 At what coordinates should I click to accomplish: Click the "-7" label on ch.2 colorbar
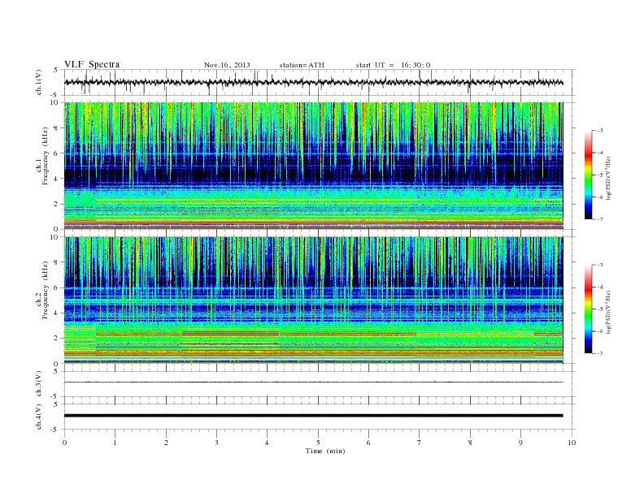point(599,353)
